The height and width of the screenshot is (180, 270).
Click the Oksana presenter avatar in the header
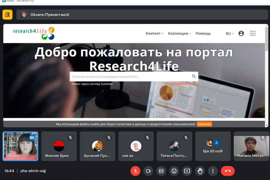24,14
